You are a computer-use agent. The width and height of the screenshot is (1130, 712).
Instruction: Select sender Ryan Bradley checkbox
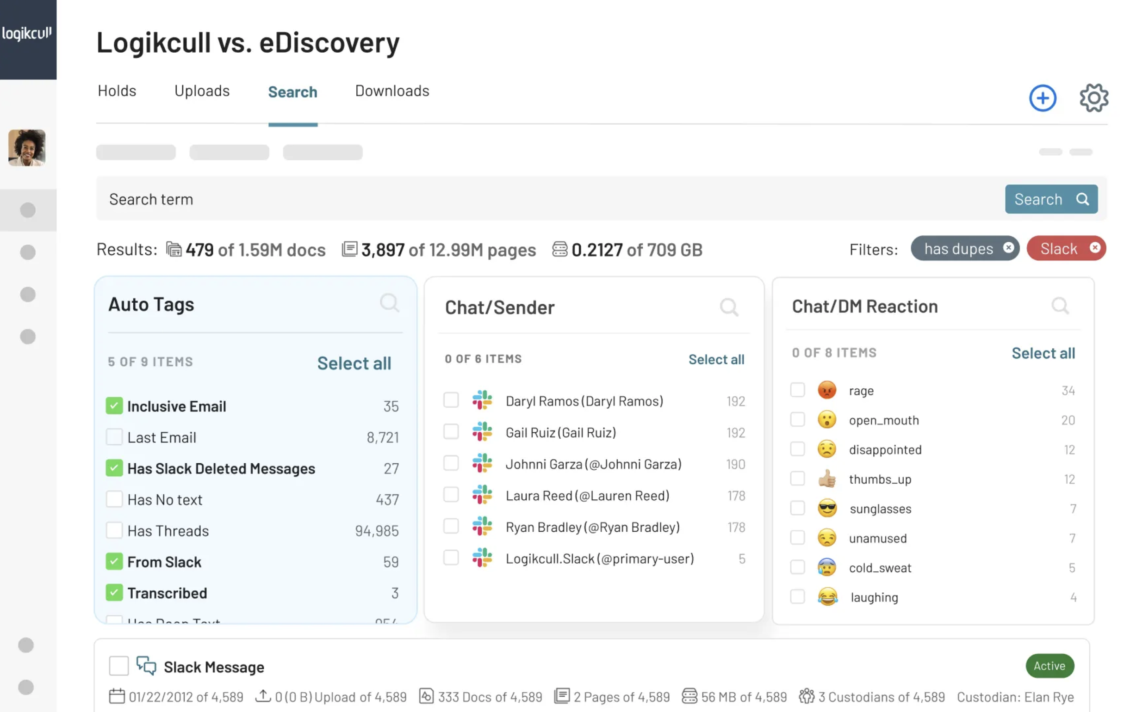click(451, 527)
